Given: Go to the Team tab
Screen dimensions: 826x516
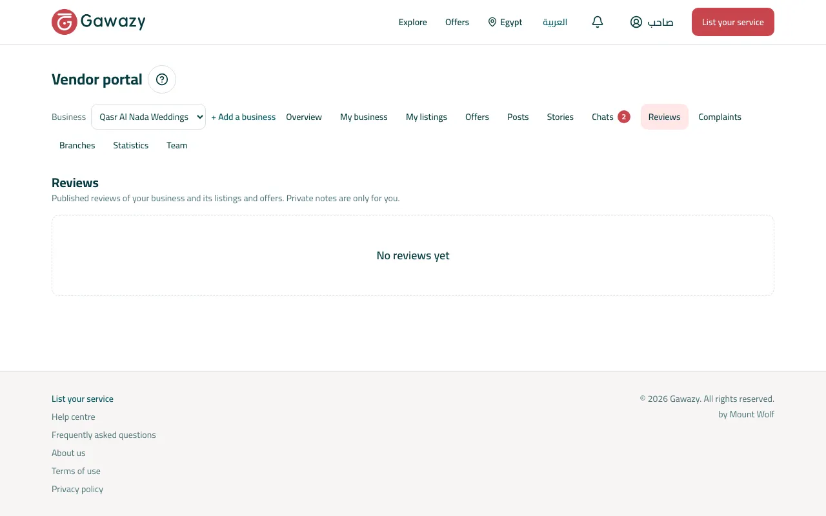Looking at the screenshot, I should 177,145.
